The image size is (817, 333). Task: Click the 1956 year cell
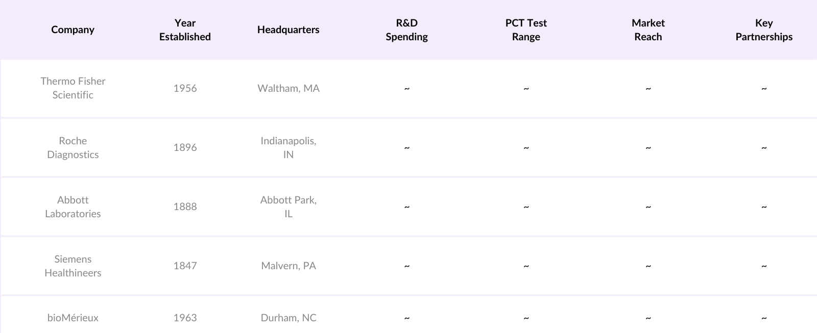point(185,88)
